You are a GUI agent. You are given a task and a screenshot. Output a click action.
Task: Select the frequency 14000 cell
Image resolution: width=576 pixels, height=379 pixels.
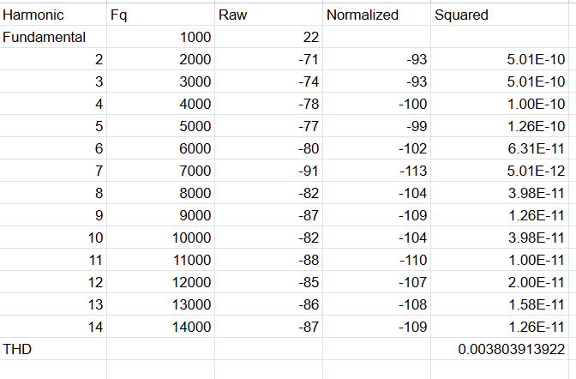tap(160, 327)
